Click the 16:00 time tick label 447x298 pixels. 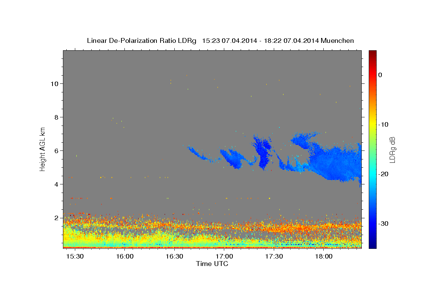click(x=125, y=257)
